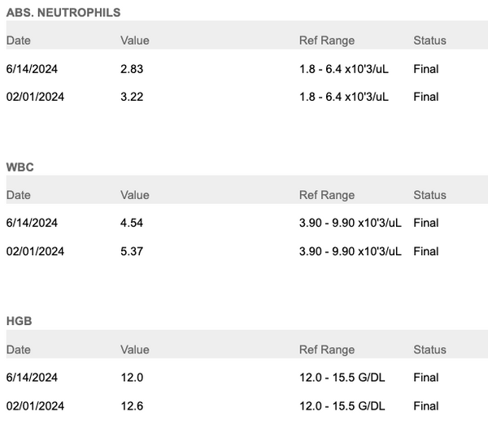The width and height of the screenshot is (488, 429).
Task: Click the WBC section heading
Action: 19,167
